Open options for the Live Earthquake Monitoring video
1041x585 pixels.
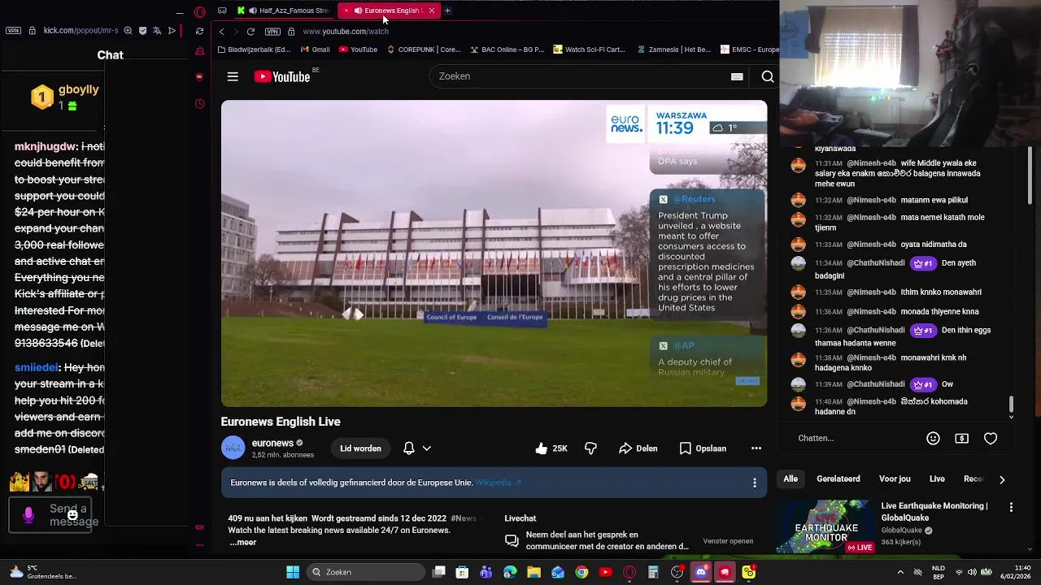(x=1011, y=507)
